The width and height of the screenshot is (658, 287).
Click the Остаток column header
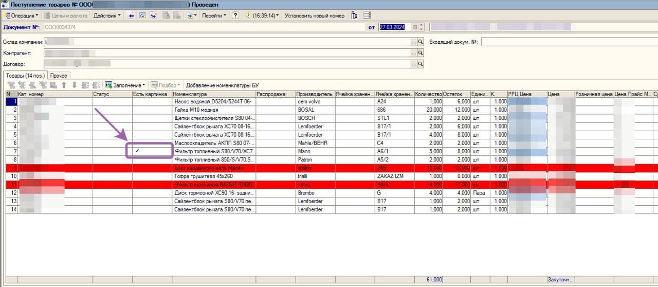coord(456,94)
